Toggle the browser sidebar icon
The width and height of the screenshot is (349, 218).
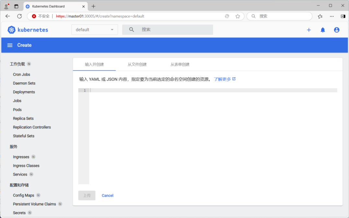pos(343,16)
